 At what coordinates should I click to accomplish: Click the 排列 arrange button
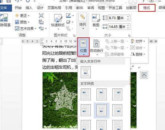coord(83,21)
